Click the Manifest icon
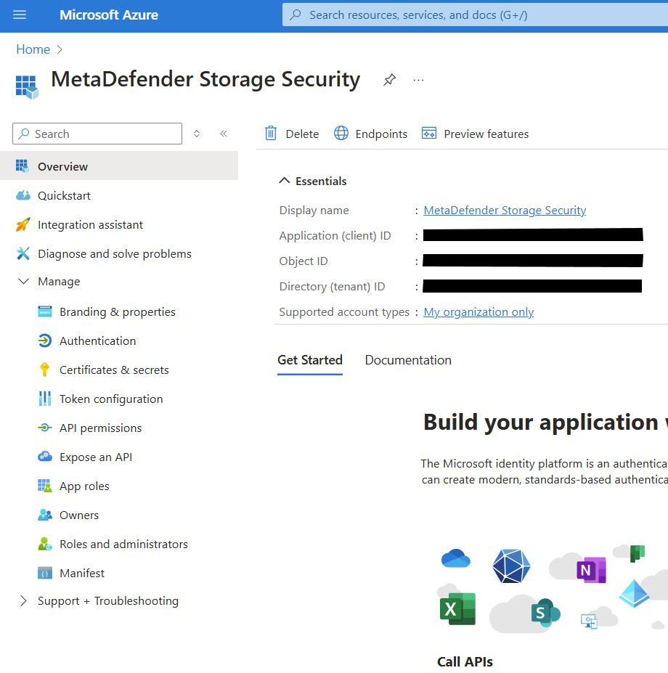Viewport: 668px width, 673px height. pos(45,573)
